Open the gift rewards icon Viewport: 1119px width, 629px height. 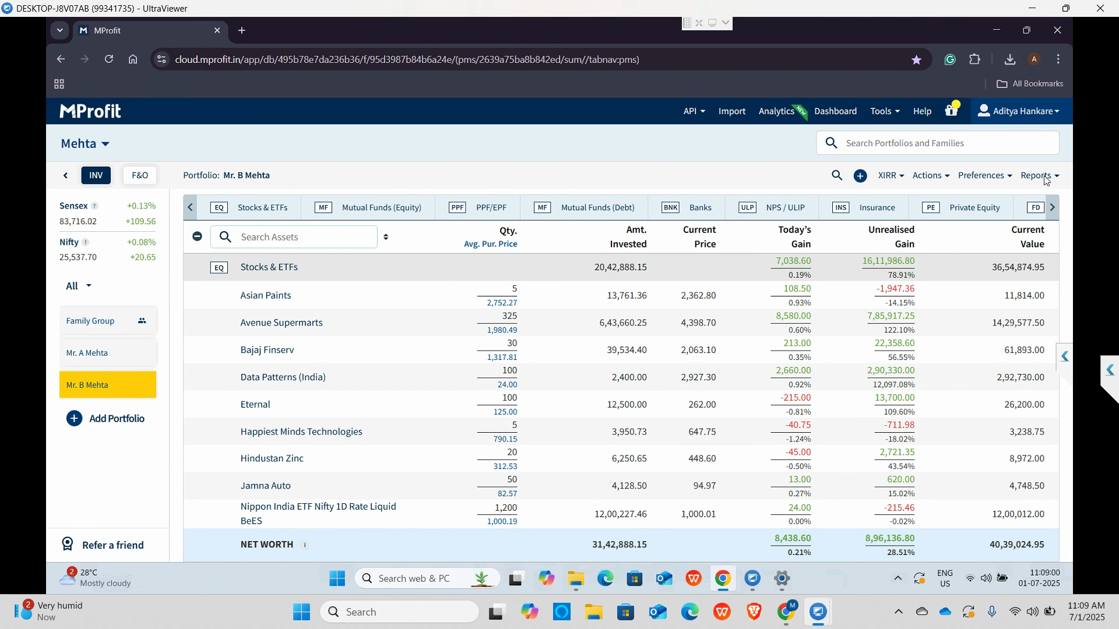click(952, 109)
